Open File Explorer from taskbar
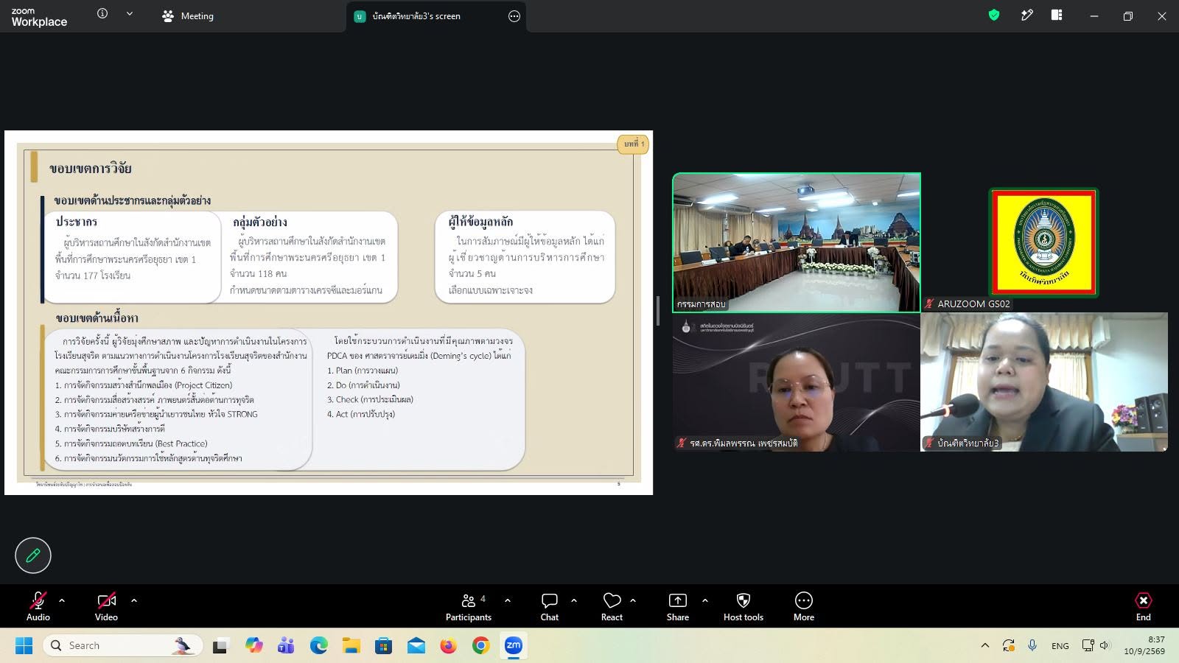 pyautogui.click(x=351, y=646)
